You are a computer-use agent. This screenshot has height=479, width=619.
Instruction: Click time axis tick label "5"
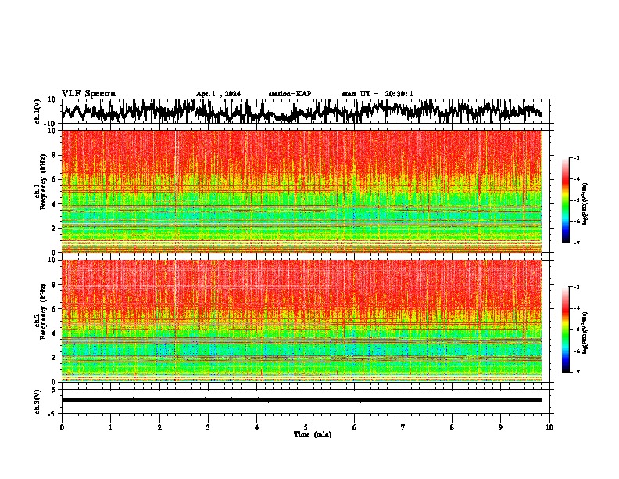tap(306, 427)
